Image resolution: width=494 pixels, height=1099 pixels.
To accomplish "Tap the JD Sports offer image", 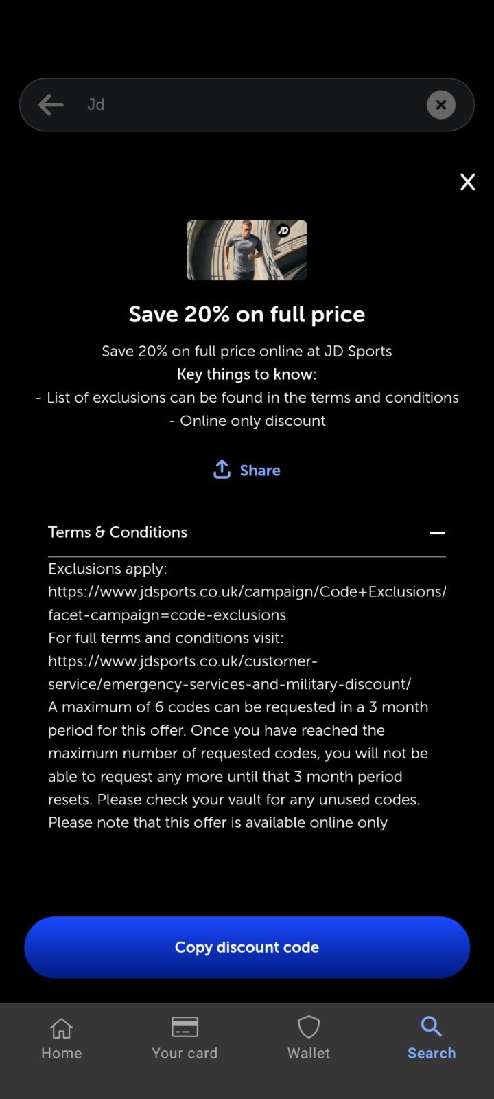I will [246, 250].
